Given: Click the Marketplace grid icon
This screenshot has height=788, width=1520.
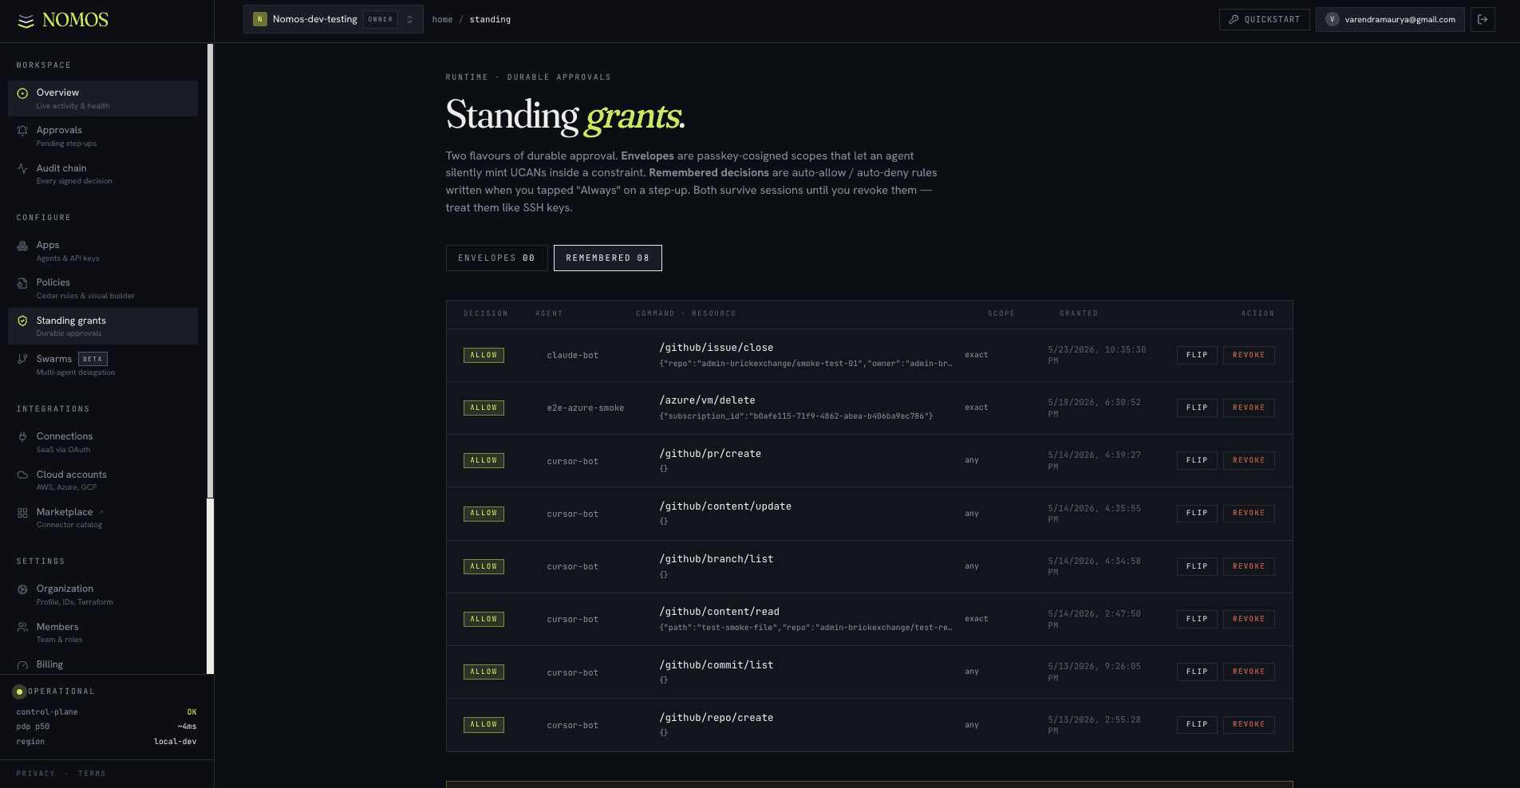Looking at the screenshot, I should tap(22, 513).
